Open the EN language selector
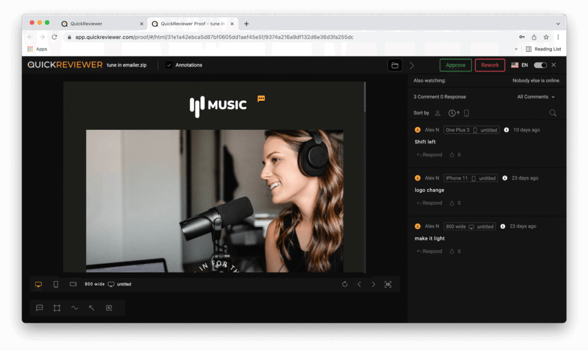Viewport: 588px width, 351px height. coord(520,65)
